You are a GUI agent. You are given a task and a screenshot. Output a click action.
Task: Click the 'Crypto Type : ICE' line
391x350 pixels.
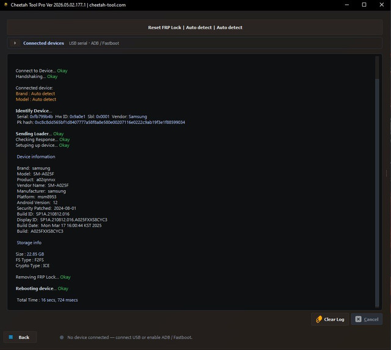[32, 265]
